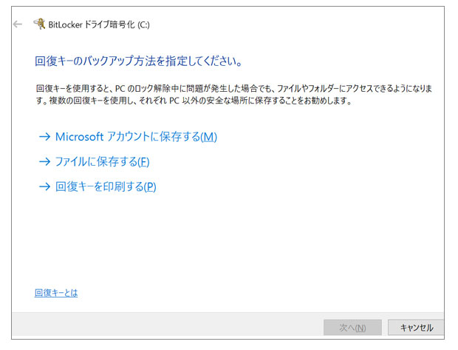Click the (C:) drive label in the title
The image size is (458, 350).
141,24
